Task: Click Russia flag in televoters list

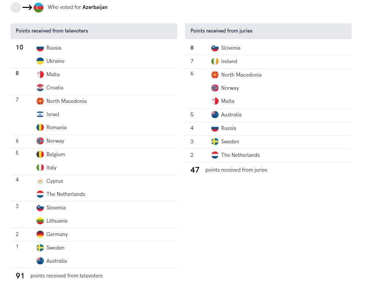Action: tap(40, 48)
